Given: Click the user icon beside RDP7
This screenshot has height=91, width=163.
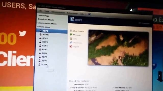Looking at the screenshot, I should coord(40,57).
